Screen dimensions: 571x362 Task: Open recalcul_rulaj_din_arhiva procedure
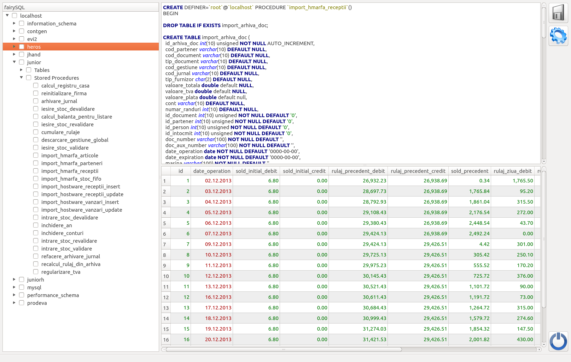[x=71, y=264]
